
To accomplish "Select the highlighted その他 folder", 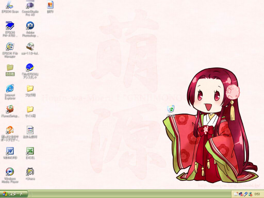I will coord(10,70).
